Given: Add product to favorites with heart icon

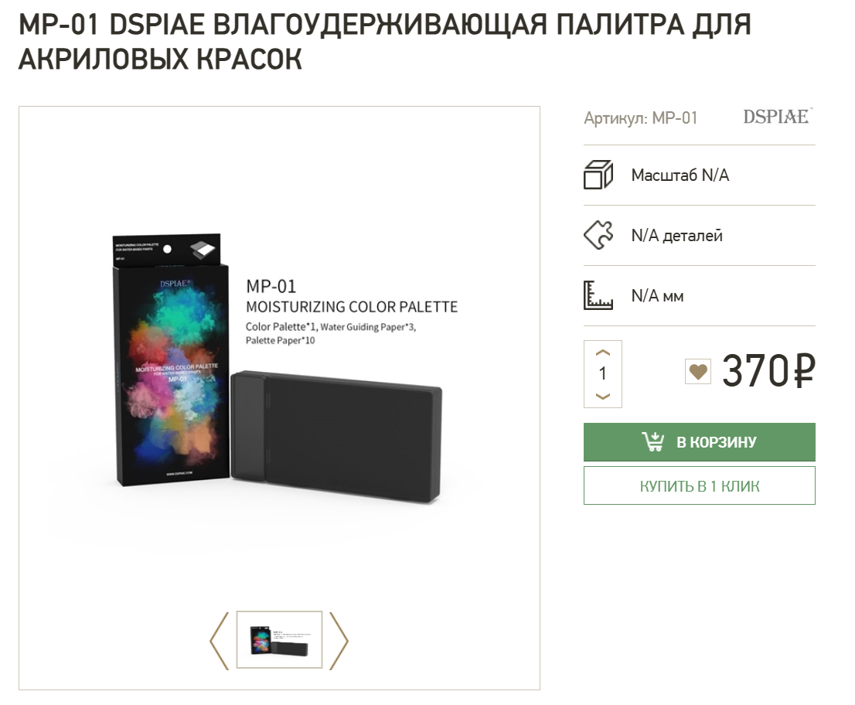Looking at the screenshot, I should tap(697, 372).
